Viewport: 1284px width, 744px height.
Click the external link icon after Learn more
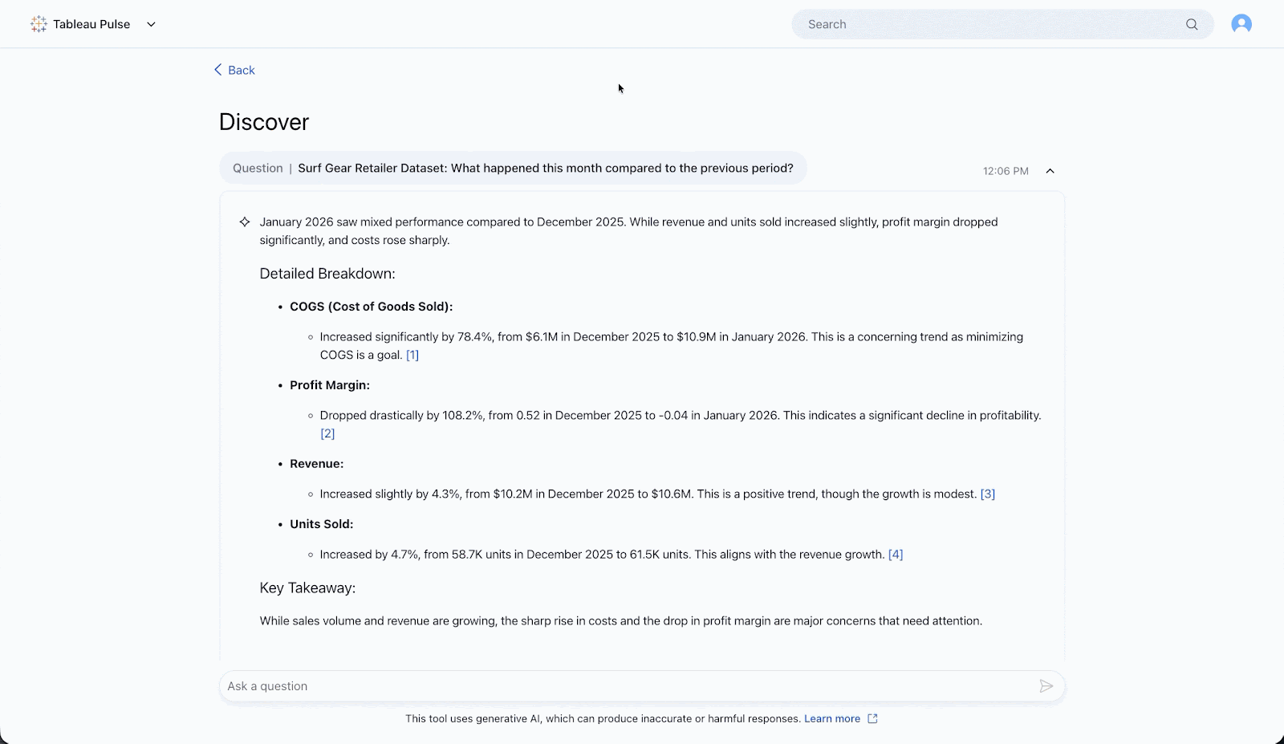pyautogui.click(x=873, y=718)
